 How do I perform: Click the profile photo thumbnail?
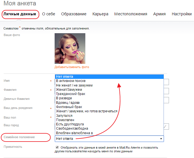pyautogui.click(x=70, y=49)
